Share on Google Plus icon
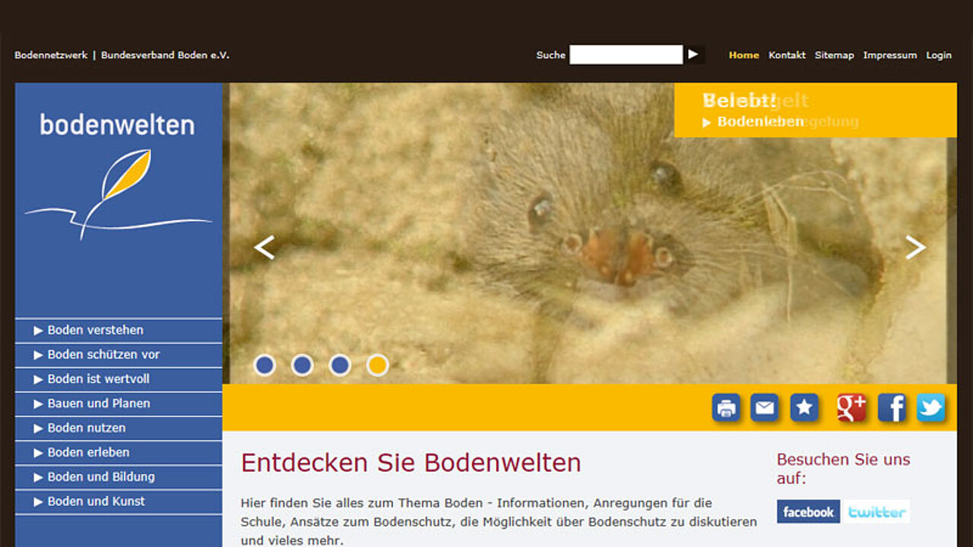The height and width of the screenshot is (547, 973). [x=851, y=408]
